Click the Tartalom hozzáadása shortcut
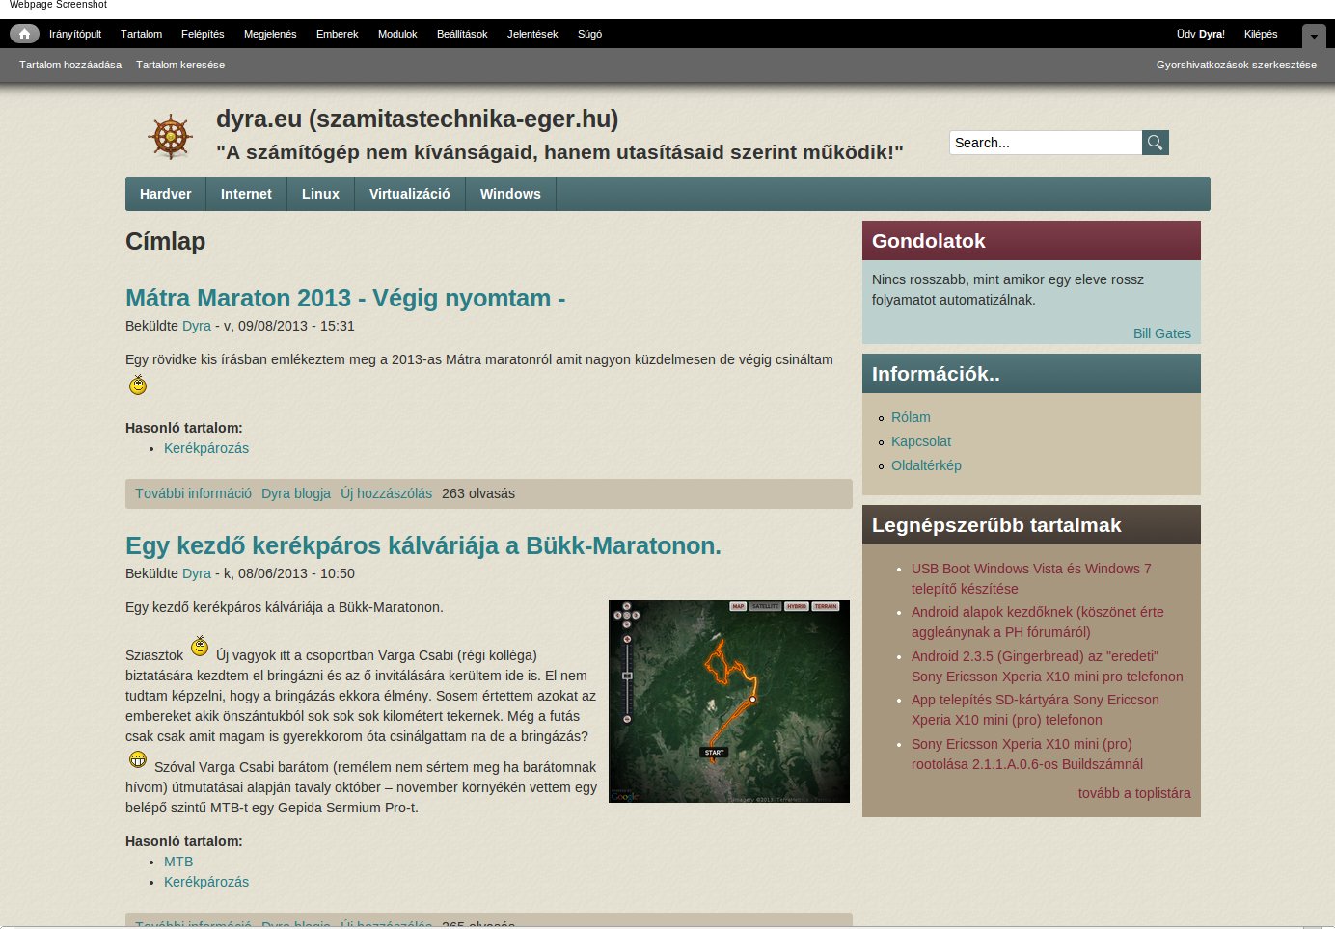This screenshot has width=1335, height=929. pos(70,65)
